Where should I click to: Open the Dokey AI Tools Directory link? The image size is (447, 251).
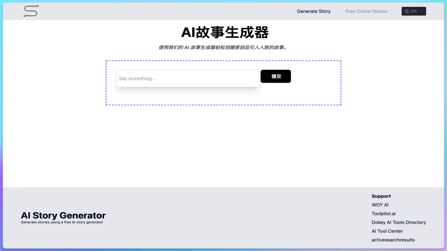[x=399, y=222]
